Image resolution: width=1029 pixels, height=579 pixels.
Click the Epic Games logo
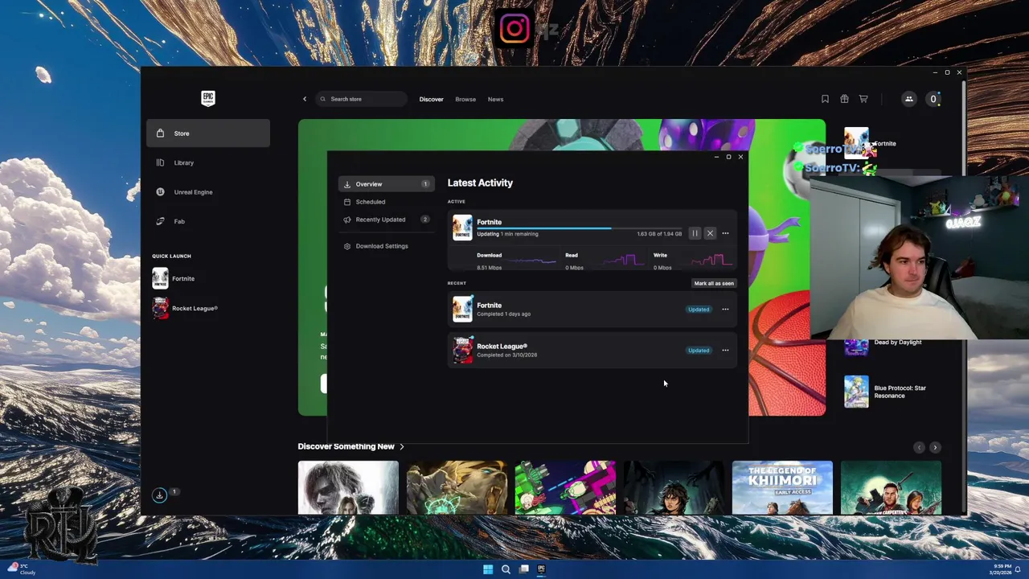pos(208,98)
